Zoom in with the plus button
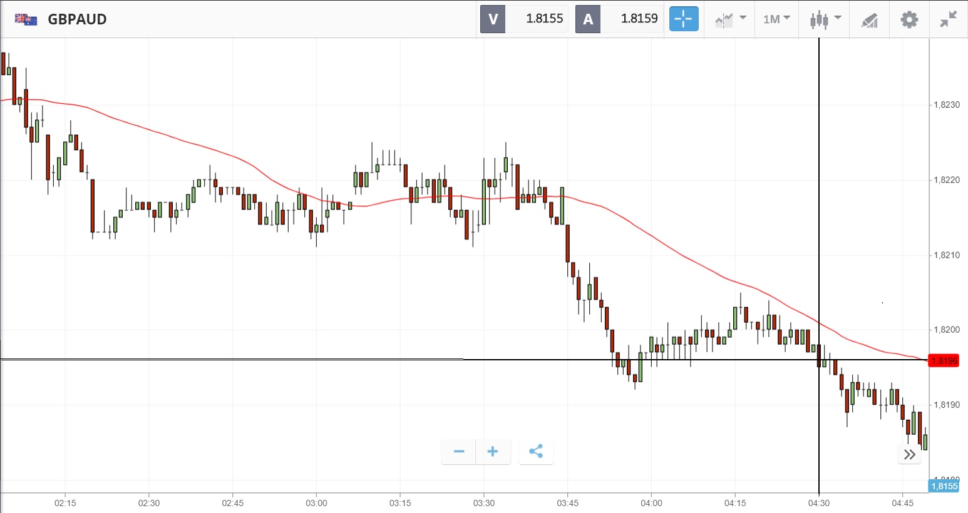Viewport: 968px width, 513px height. click(x=493, y=452)
